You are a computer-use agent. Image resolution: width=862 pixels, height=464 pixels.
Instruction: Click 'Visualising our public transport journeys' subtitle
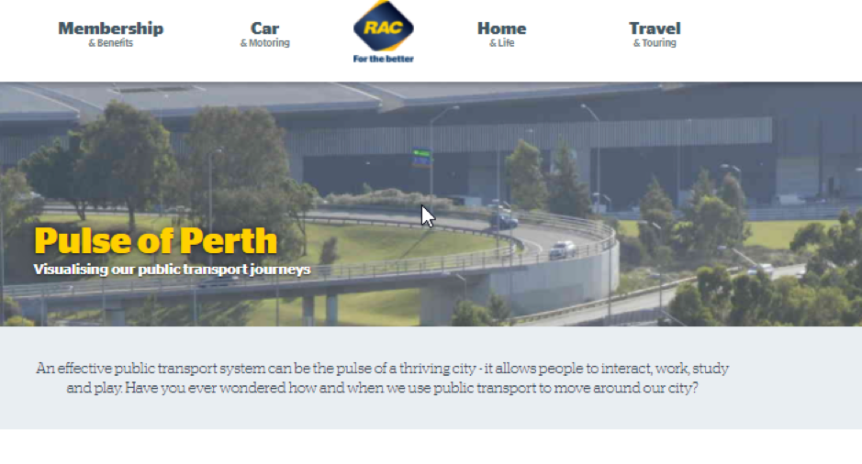(x=172, y=269)
